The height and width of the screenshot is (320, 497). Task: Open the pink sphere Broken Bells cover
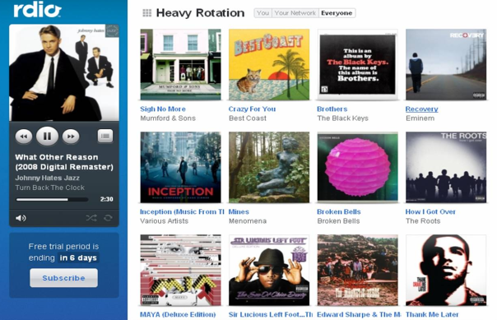coord(358,167)
